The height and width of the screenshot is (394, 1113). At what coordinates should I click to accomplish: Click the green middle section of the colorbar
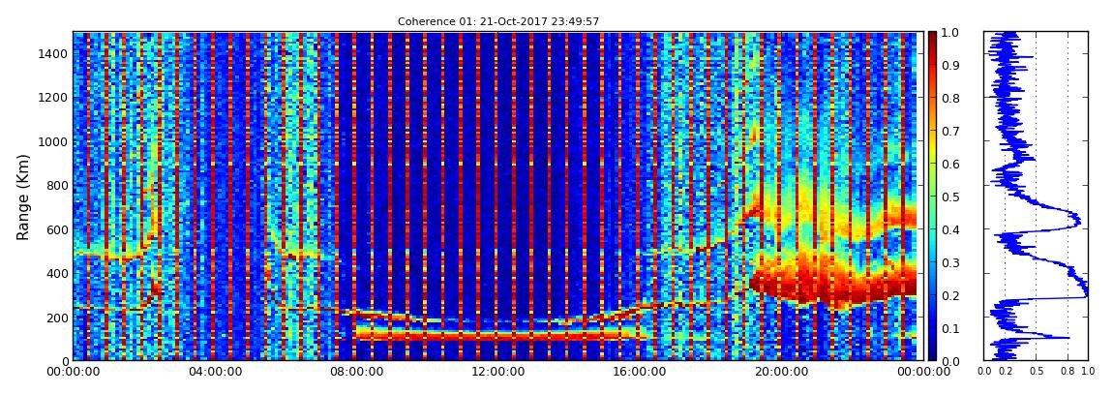coord(933,196)
